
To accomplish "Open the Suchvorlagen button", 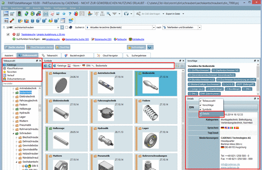I will click(x=136, y=47).
